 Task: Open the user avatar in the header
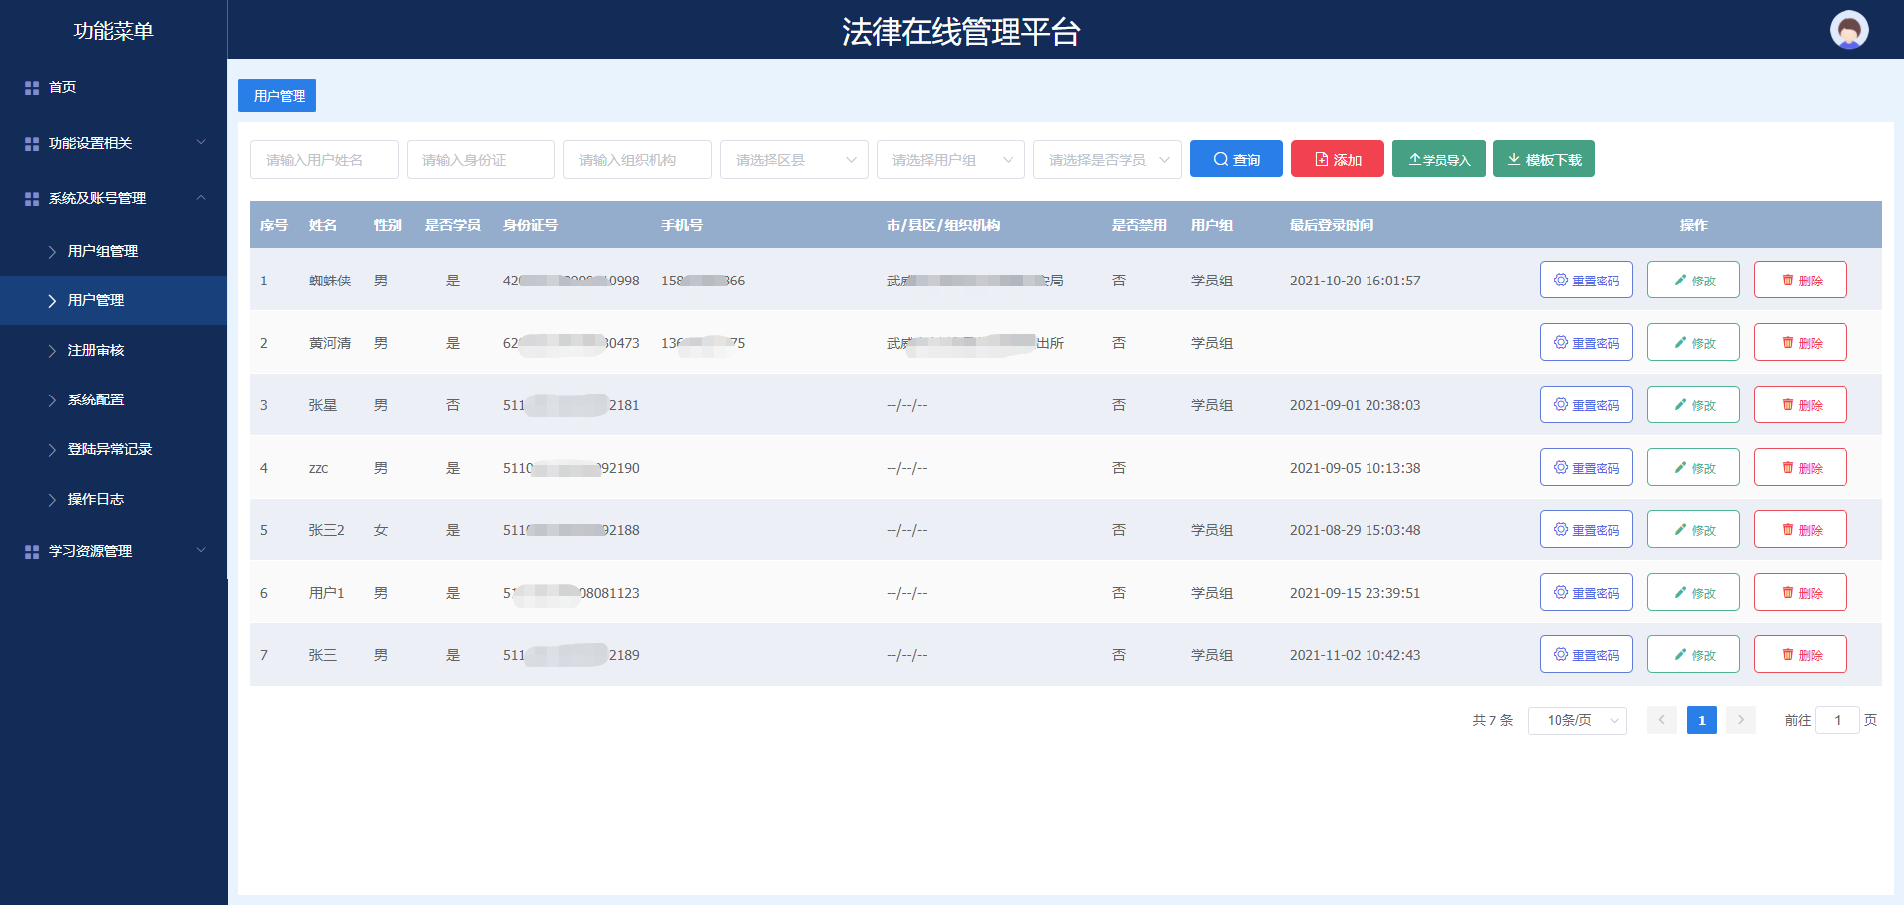coord(1848,30)
